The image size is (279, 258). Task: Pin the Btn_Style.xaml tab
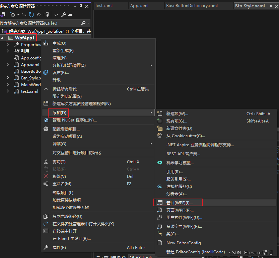271,6
